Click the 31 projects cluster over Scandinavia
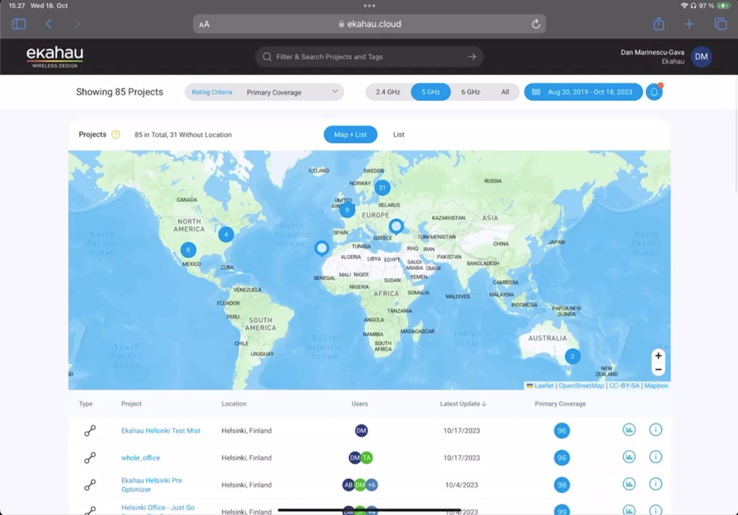The height and width of the screenshot is (515, 738). [x=382, y=187]
